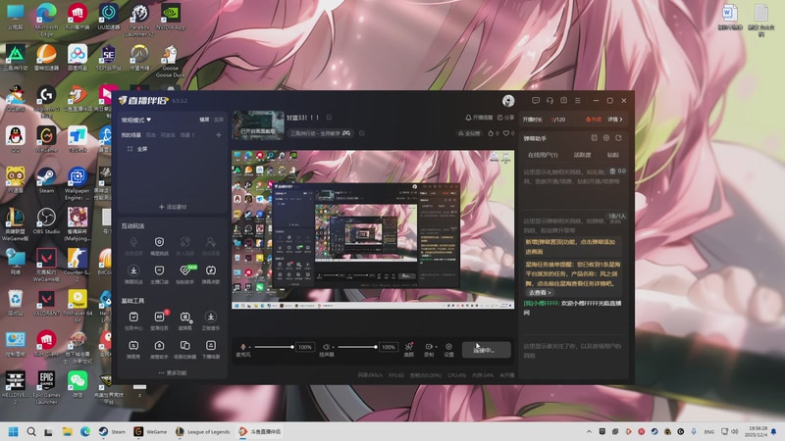This screenshot has width=785, height=441.
Task: Adjust the microphone volume slider
Action: point(274,347)
